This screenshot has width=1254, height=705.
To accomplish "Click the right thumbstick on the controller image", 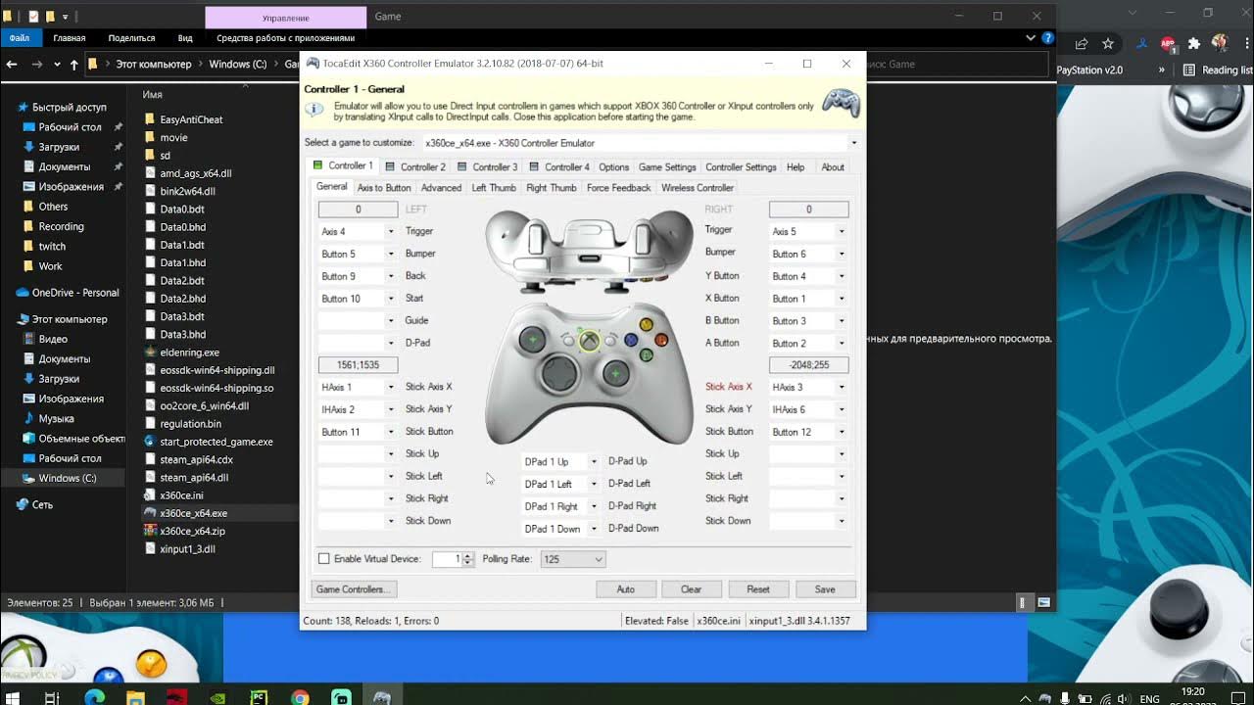I will pyautogui.click(x=615, y=373).
